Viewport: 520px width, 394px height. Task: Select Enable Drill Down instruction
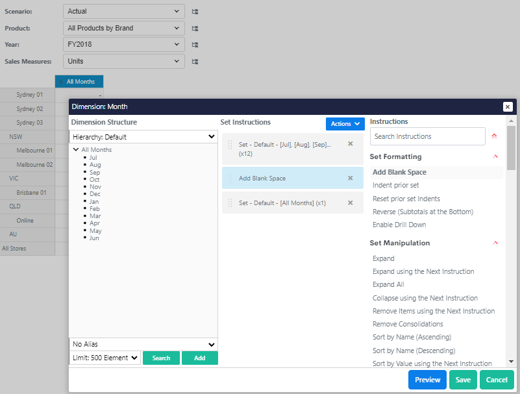click(399, 225)
